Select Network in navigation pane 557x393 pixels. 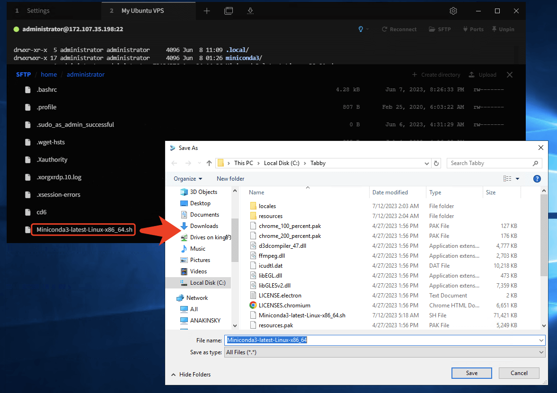point(197,298)
